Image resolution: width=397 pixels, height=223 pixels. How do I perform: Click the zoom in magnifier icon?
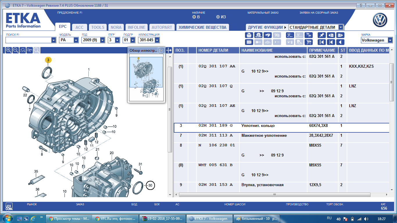point(9,50)
